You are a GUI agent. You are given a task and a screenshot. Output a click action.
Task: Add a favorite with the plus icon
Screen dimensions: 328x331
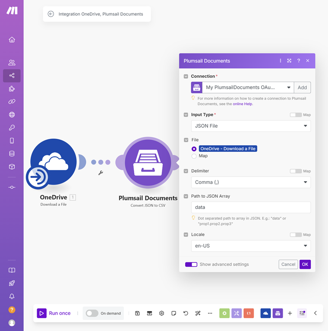point(290,313)
